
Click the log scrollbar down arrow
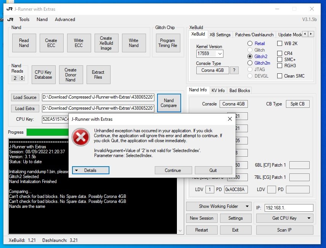[x=180, y=231]
